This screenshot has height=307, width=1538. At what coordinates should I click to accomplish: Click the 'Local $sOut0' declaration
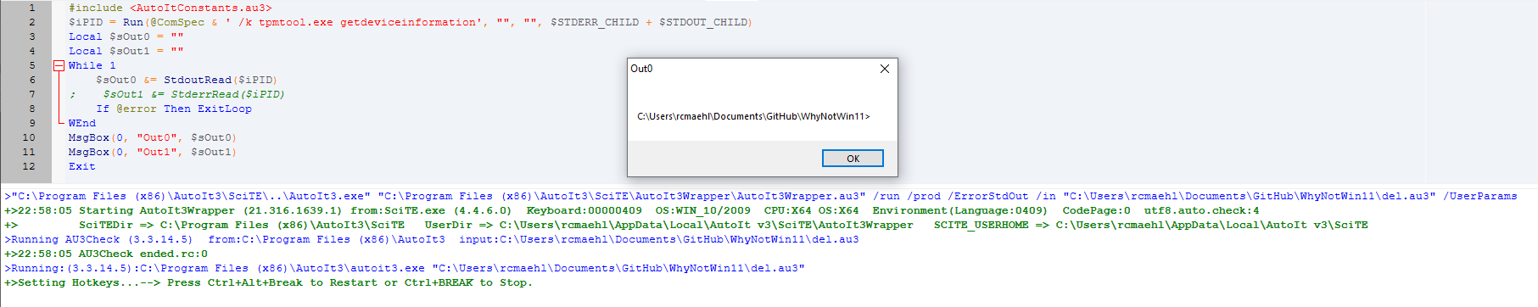126,36
